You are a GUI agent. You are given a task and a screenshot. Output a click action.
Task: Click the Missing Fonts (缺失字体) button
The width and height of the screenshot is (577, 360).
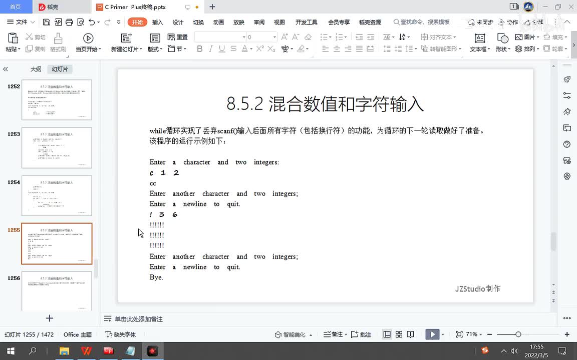120,334
